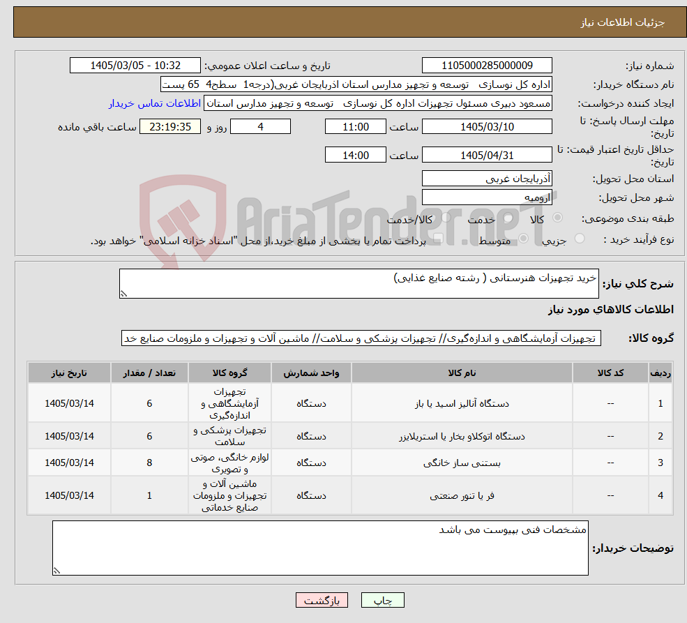Toggle the treasury payment checkbox

pyautogui.click(x=438, y=239)
